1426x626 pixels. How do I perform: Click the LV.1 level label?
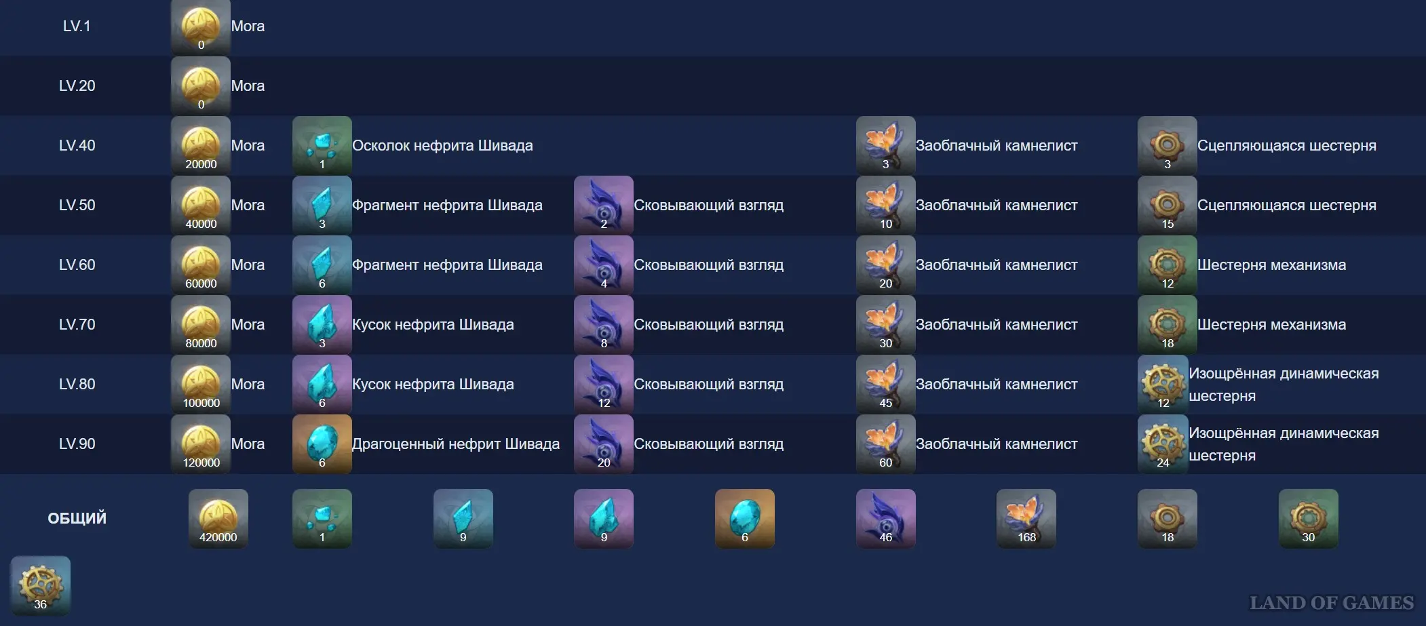click(x=77, y=26)
